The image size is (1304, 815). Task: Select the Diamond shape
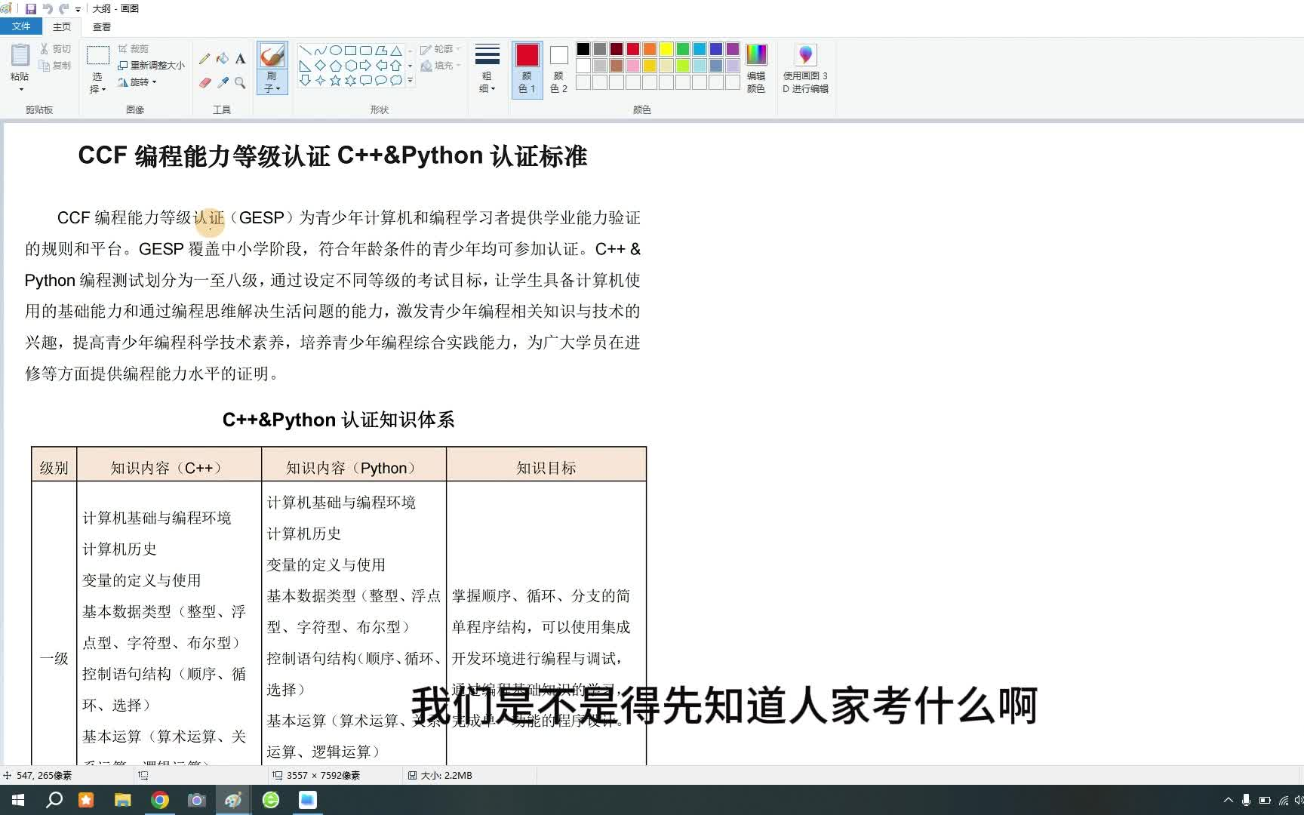tap(320, 66)
